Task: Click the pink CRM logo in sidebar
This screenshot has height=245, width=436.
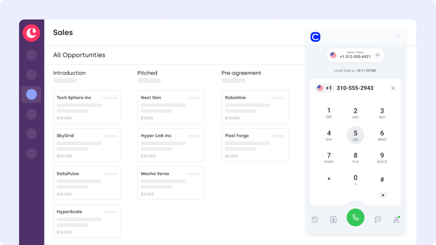Action: click(x=32, y=33)
